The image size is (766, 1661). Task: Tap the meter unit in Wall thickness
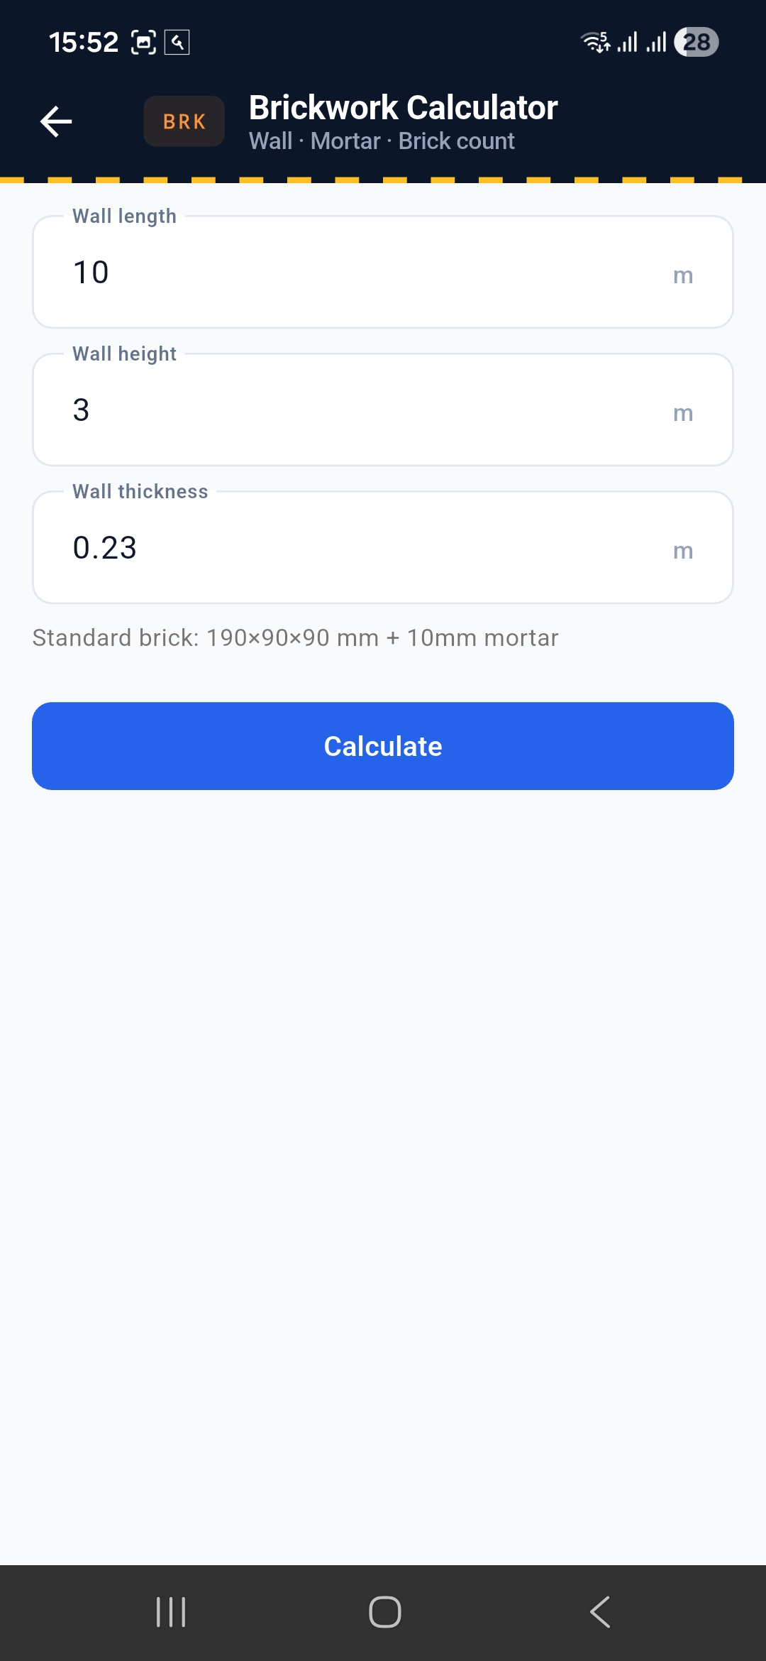[683, 551]
